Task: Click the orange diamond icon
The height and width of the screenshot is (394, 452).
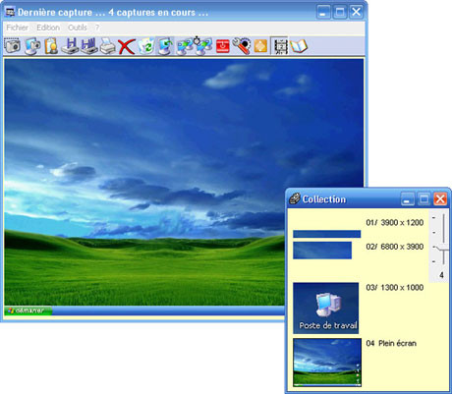Action: [260, 46]
